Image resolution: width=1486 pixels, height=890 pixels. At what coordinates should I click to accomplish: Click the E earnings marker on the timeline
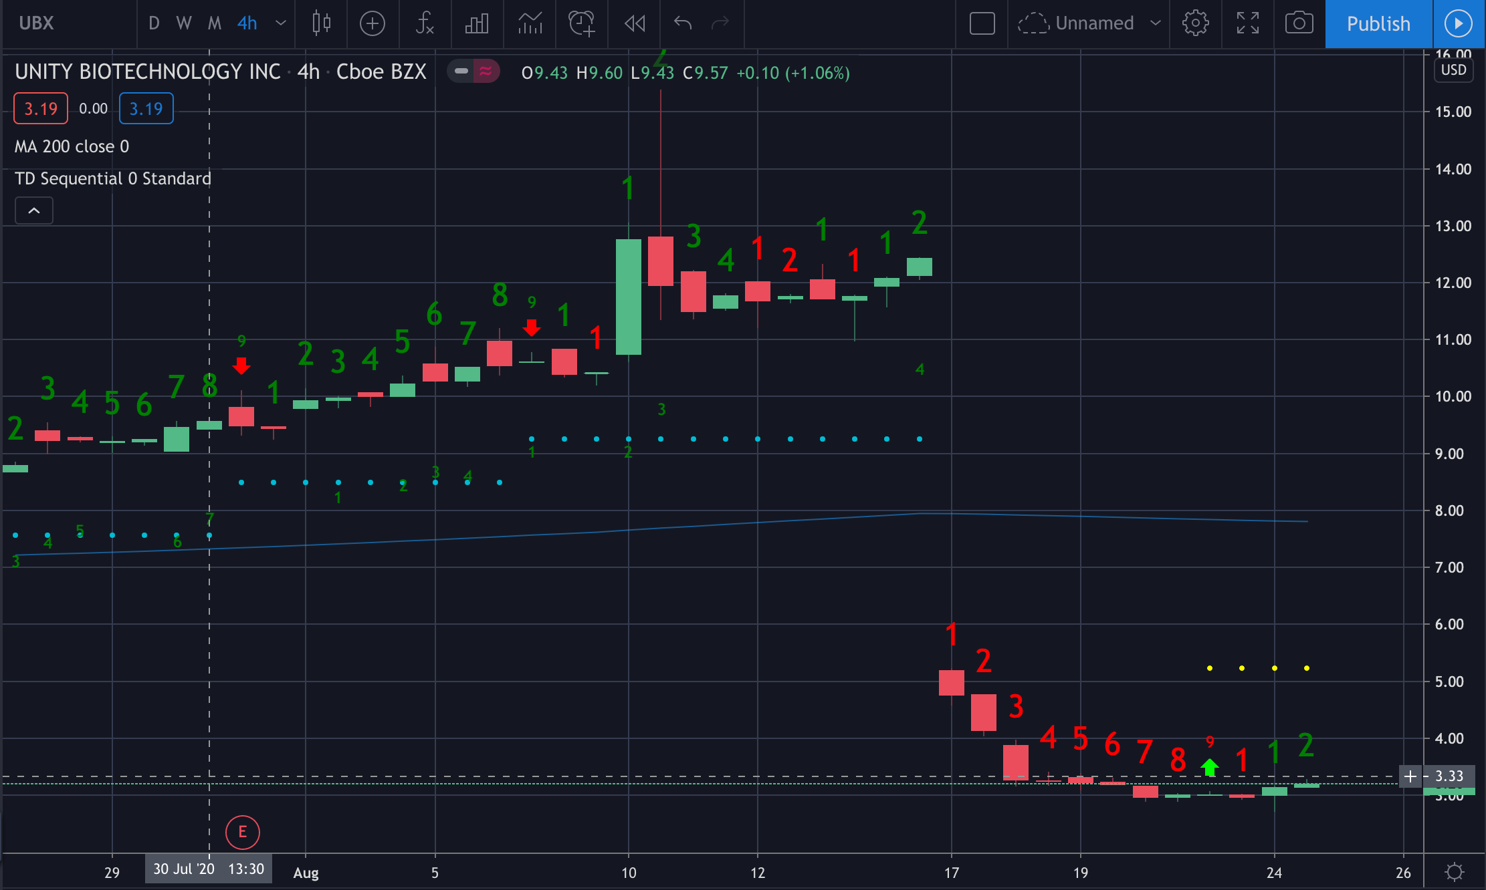tap(242, 833)
